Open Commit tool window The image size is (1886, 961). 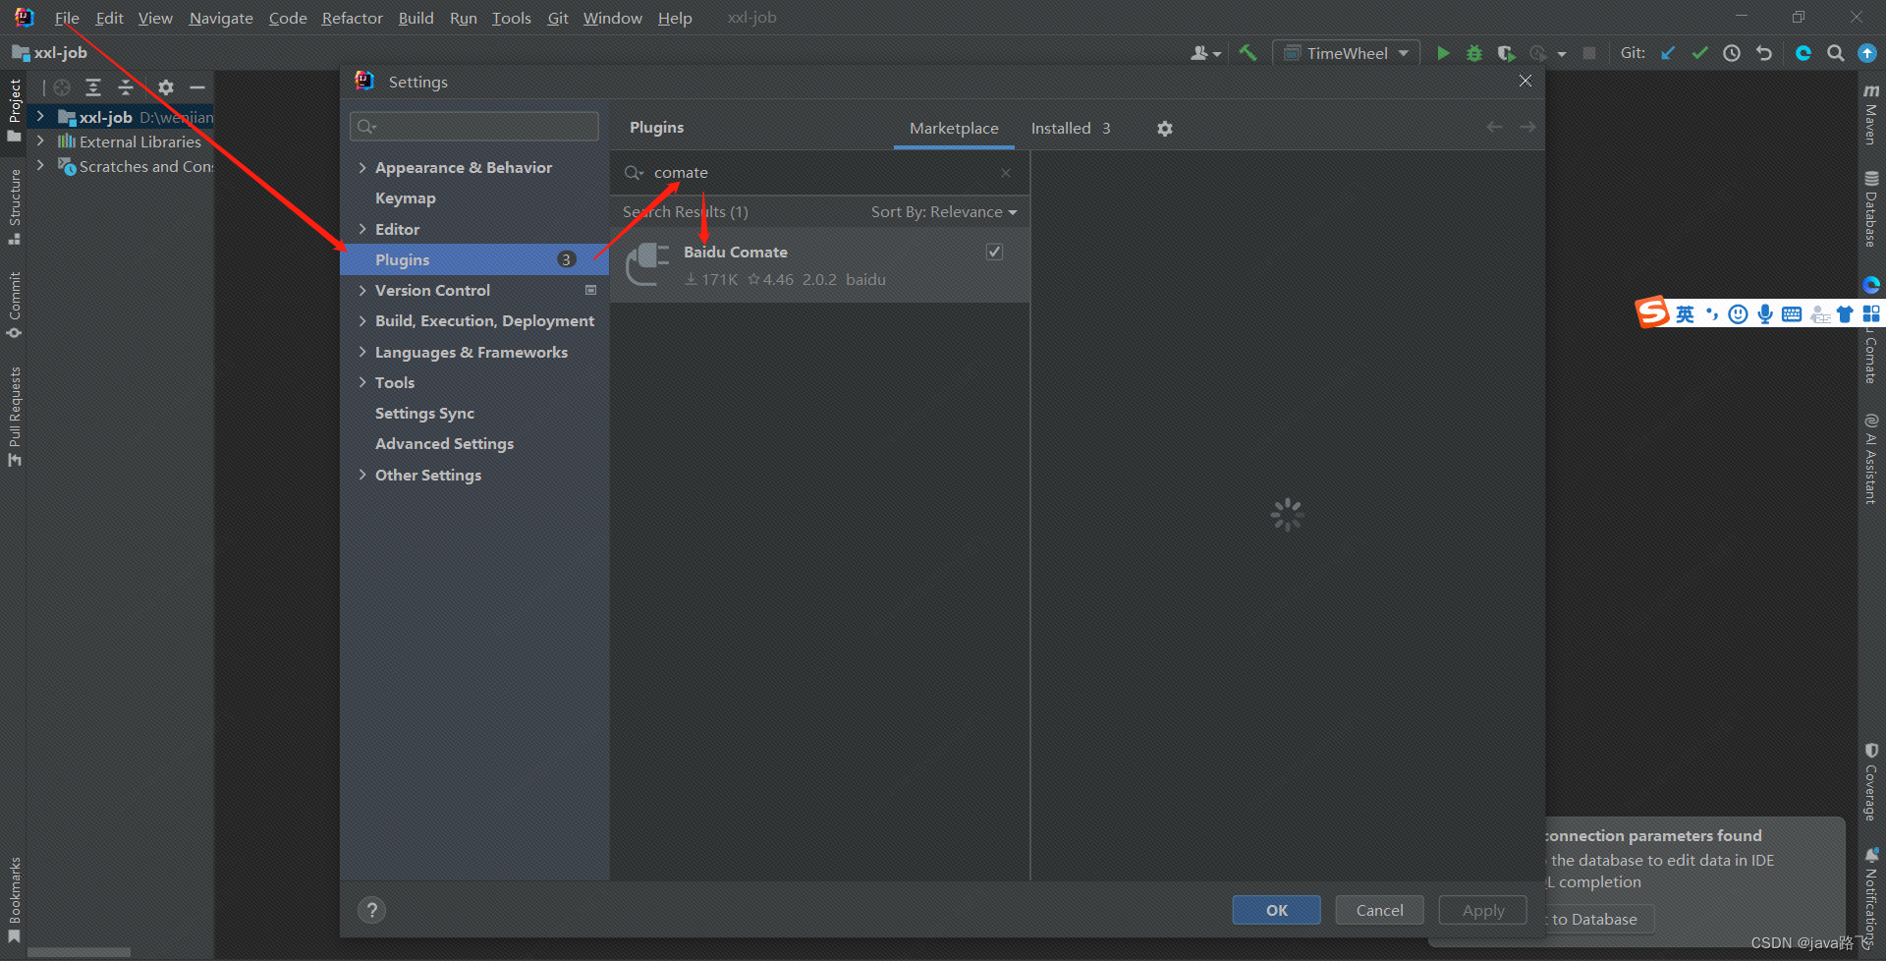pos(14,305)
